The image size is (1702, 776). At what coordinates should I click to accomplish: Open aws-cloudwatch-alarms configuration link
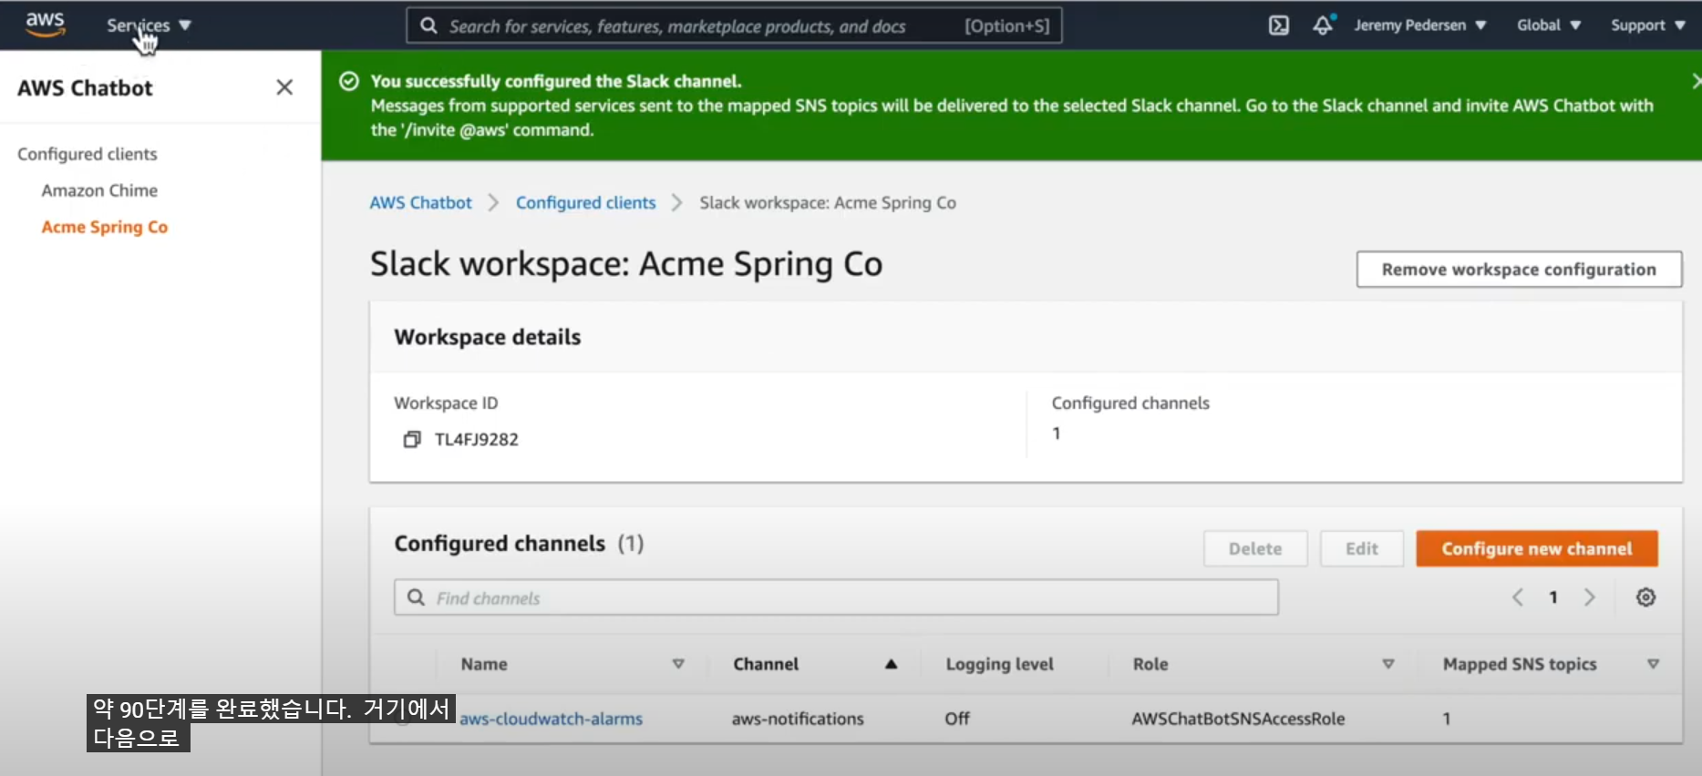[x=551, y=719]
